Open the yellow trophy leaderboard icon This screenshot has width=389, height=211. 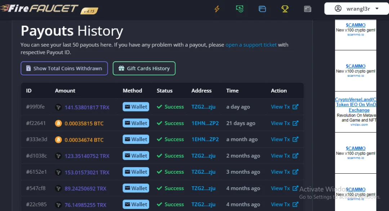tap(285, 9)
